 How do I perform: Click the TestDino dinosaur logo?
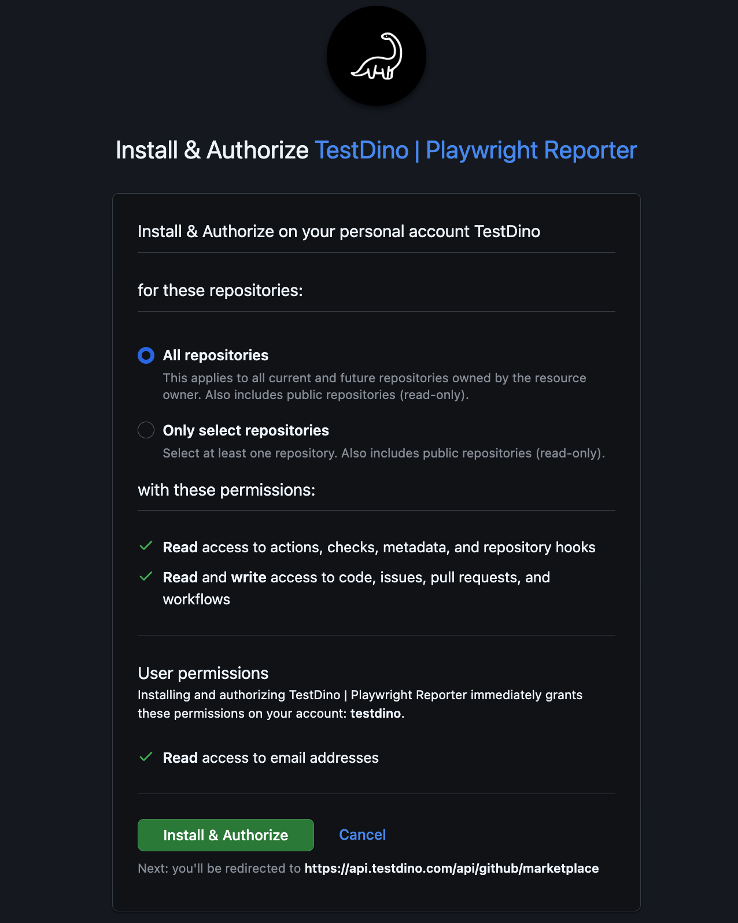(x=377, y=56)
